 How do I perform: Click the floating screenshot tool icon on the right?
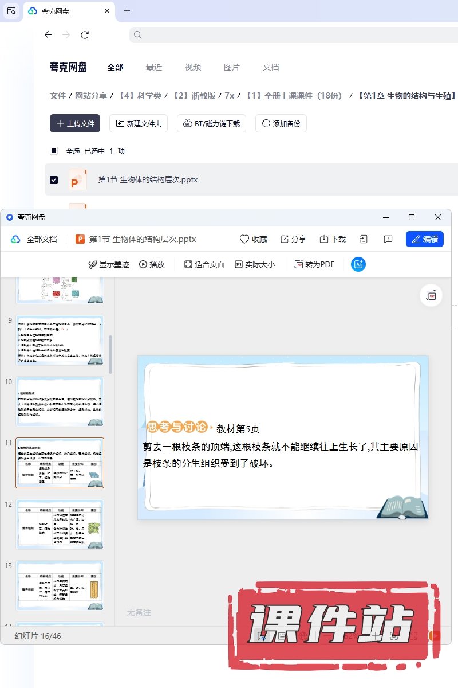(x=431, y=295)
